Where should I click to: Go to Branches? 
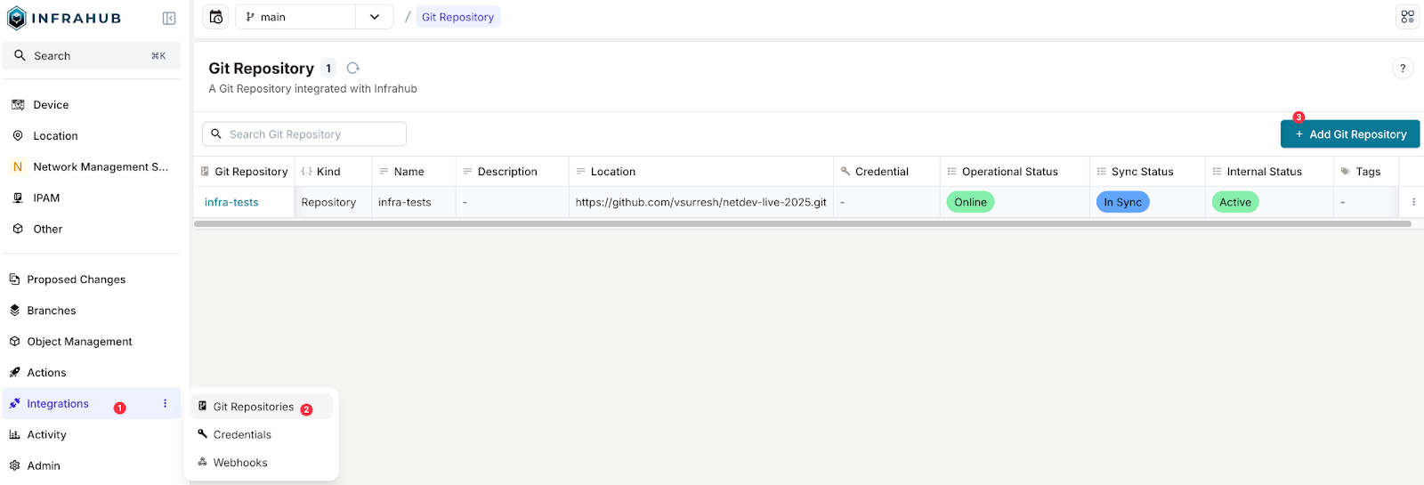point(92,311)
